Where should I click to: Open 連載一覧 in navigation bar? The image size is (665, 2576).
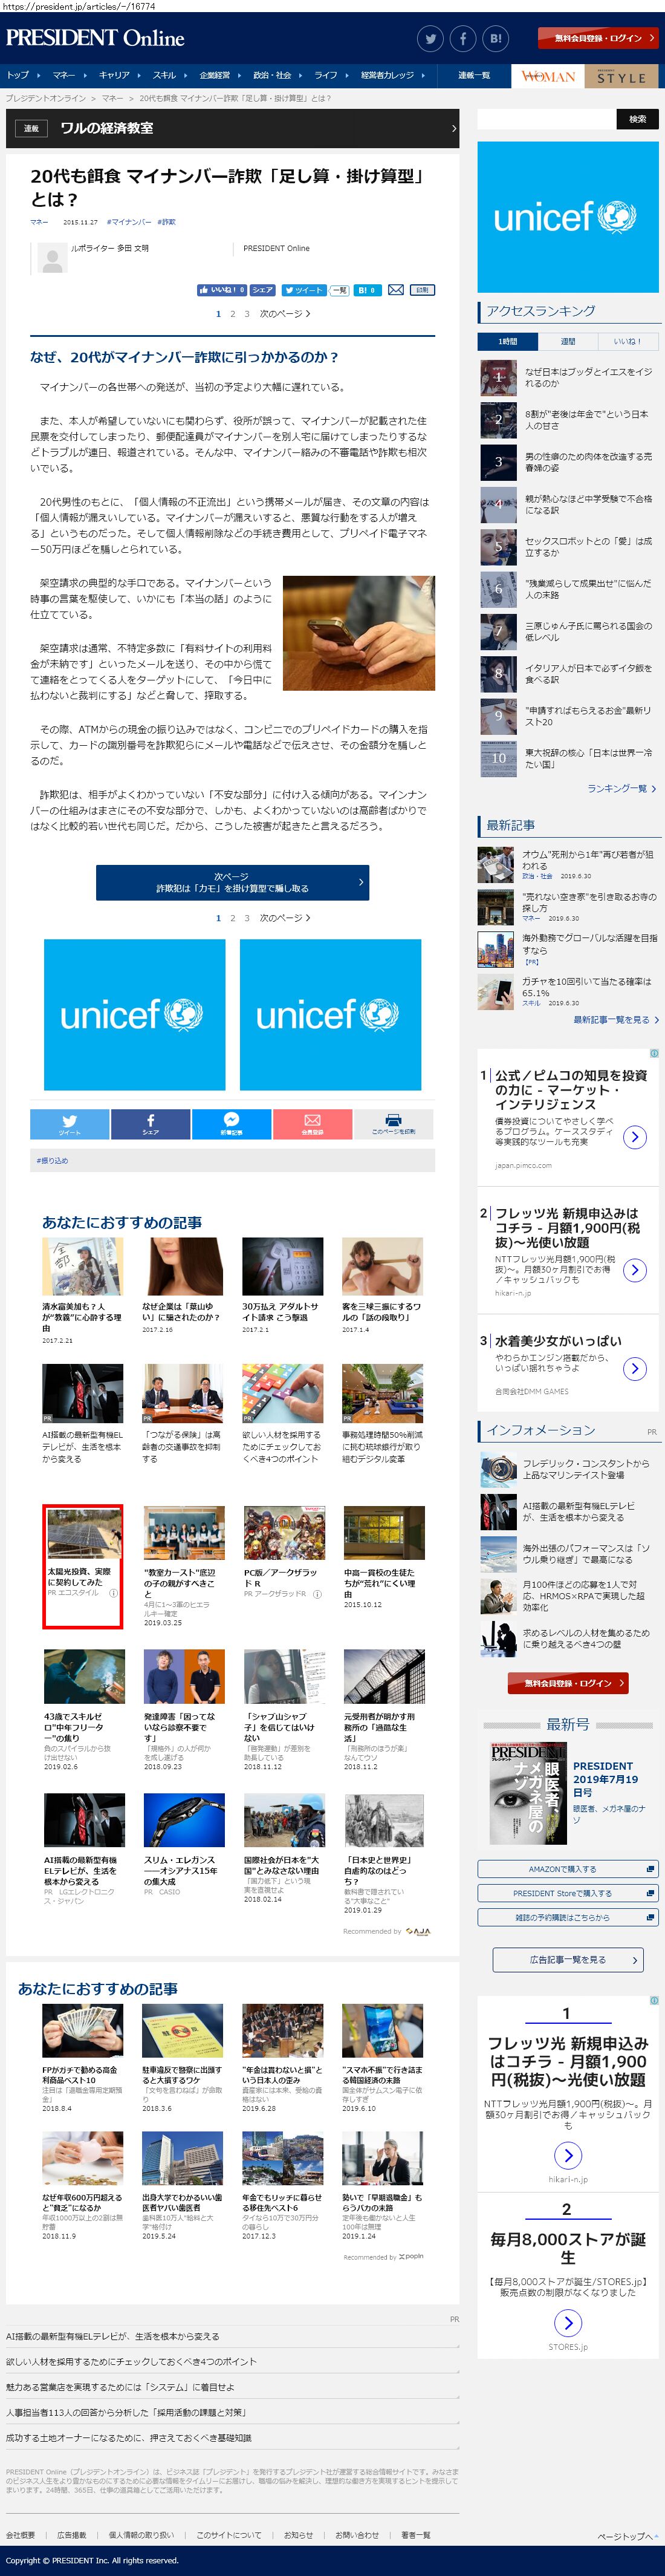(x=474, y=75)
